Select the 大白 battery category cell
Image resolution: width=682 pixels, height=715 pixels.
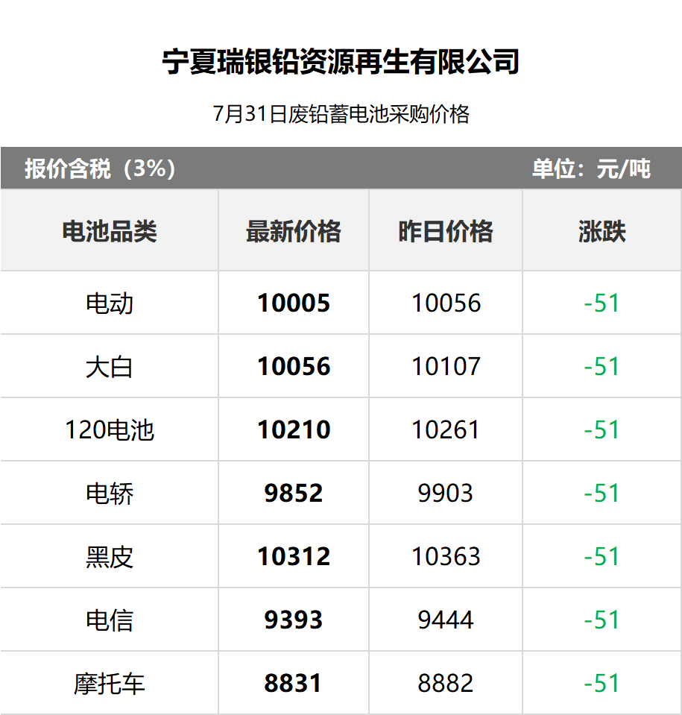point(110,367)
